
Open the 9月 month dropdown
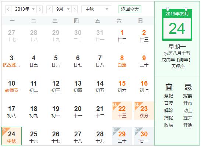click(x=62, y=9)
